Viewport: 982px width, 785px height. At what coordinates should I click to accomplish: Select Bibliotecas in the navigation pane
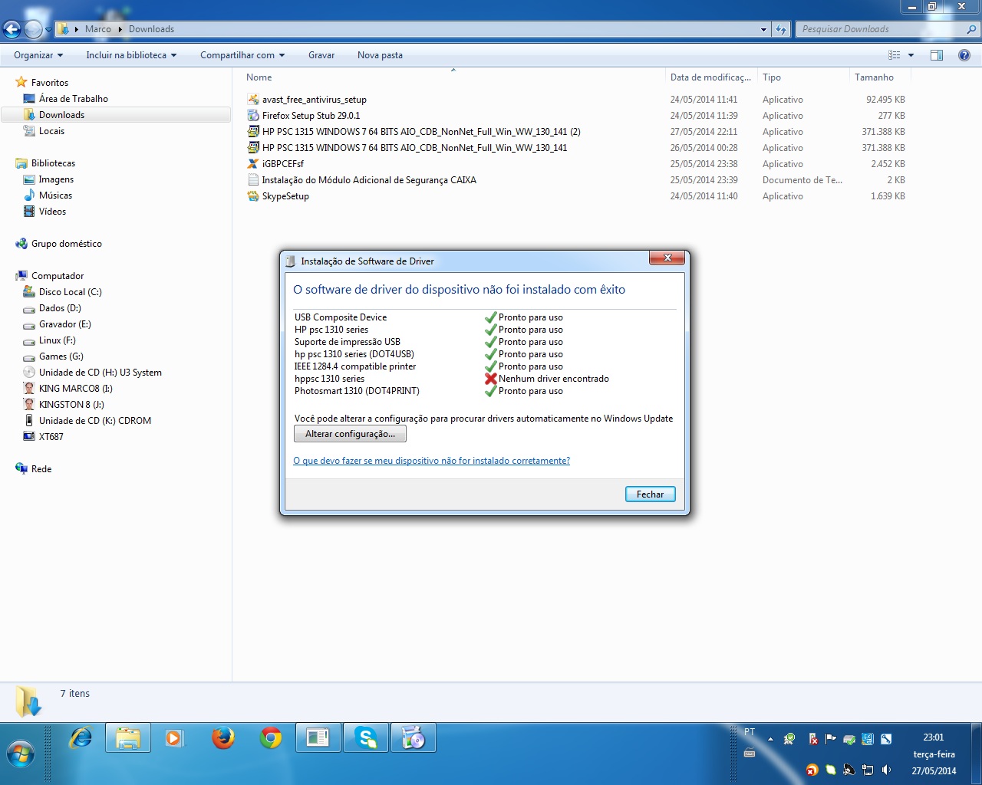pyautogui.click(x=53, y=163)
